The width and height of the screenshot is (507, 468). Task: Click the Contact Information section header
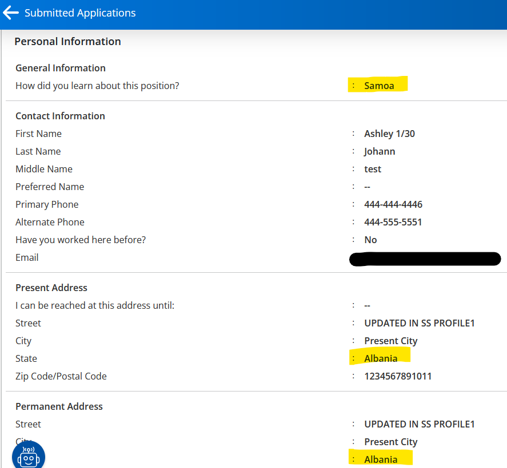60,116
